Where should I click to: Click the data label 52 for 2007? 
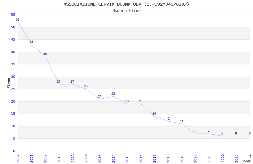pos(18,19)
